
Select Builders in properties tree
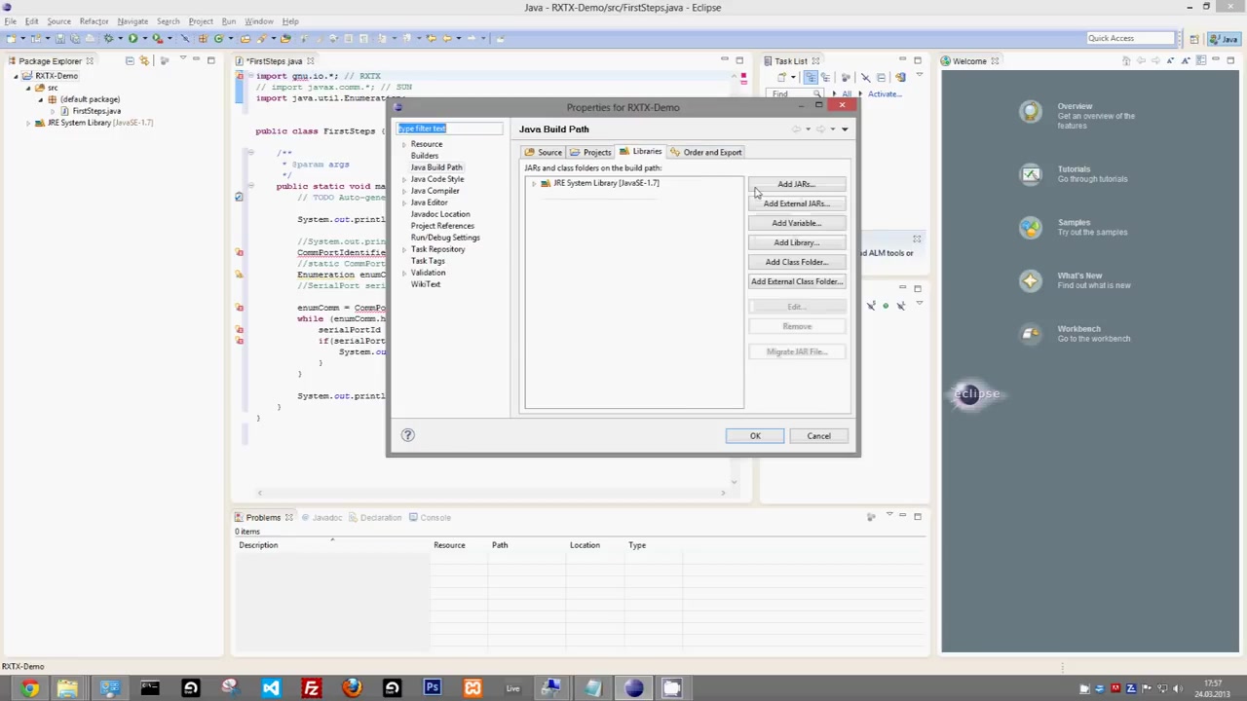pos(424,156)
